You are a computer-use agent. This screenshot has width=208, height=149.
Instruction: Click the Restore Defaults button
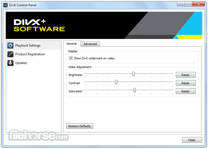pyautogui.click(x=80, y=126)
